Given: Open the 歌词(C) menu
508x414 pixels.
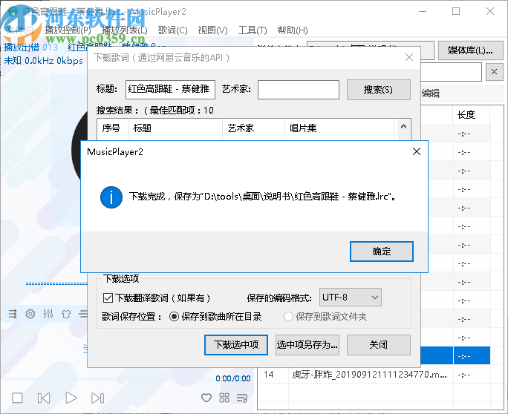Looking at the screenshot, I should pos(173,30).
